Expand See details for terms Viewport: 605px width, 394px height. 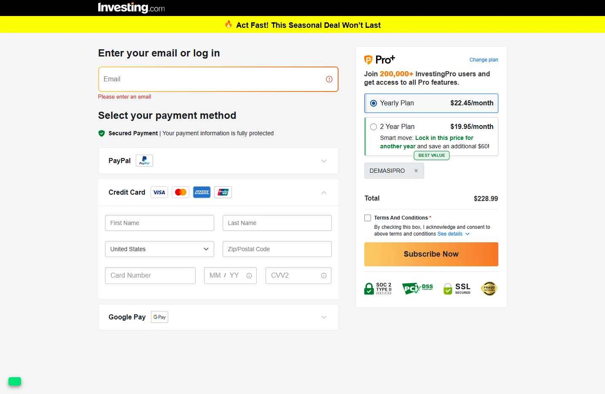click(454, 234)
